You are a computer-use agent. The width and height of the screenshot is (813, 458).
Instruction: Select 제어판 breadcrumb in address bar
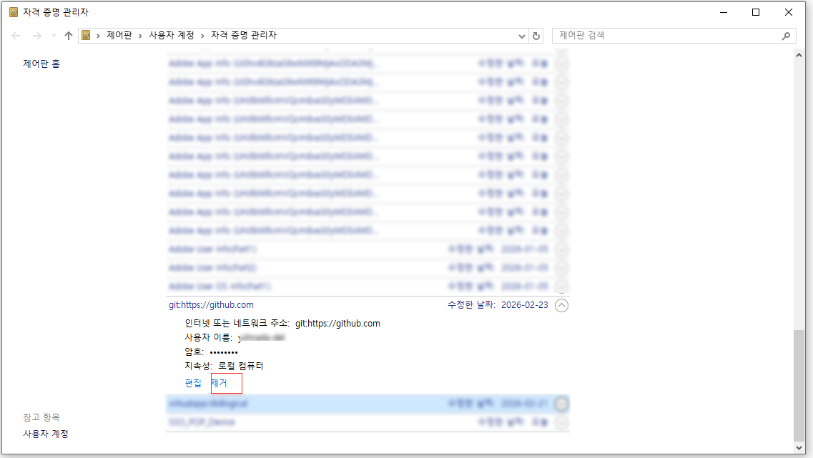tap(119, 35)
